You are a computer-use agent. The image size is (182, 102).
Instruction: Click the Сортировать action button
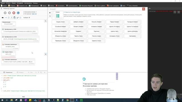click(x=133, y=36)
